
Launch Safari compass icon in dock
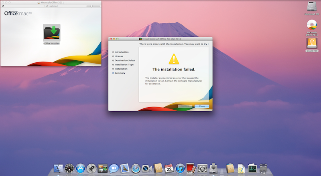[x=136, y=169]
